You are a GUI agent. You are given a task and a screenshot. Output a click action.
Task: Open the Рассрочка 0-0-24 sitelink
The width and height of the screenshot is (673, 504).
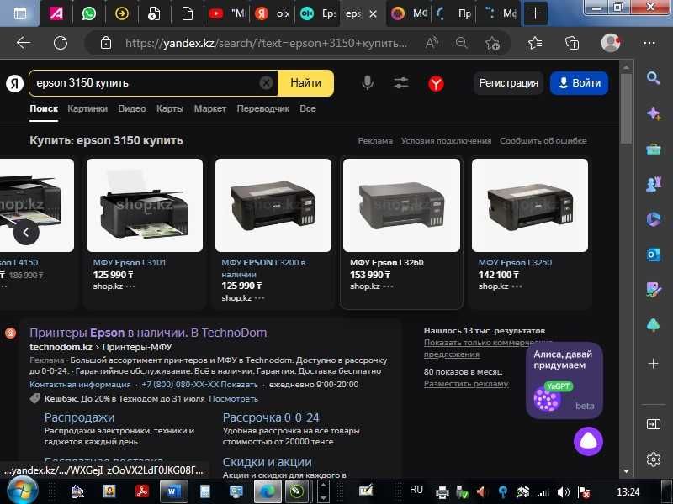(x=271, y=417)
